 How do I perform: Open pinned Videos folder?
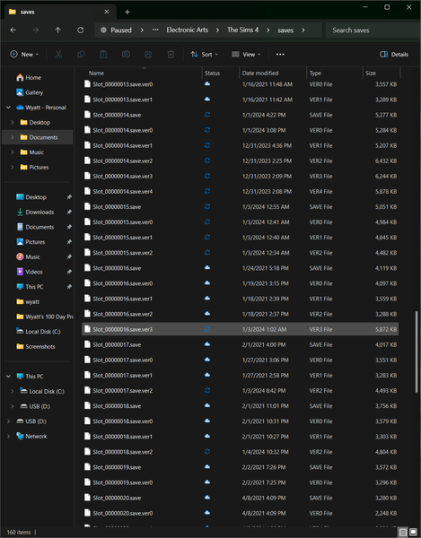(30, 272)
